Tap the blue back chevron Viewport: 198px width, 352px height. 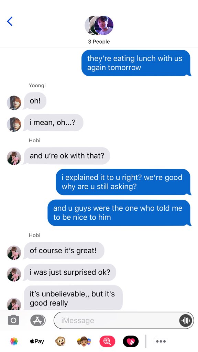10,21
